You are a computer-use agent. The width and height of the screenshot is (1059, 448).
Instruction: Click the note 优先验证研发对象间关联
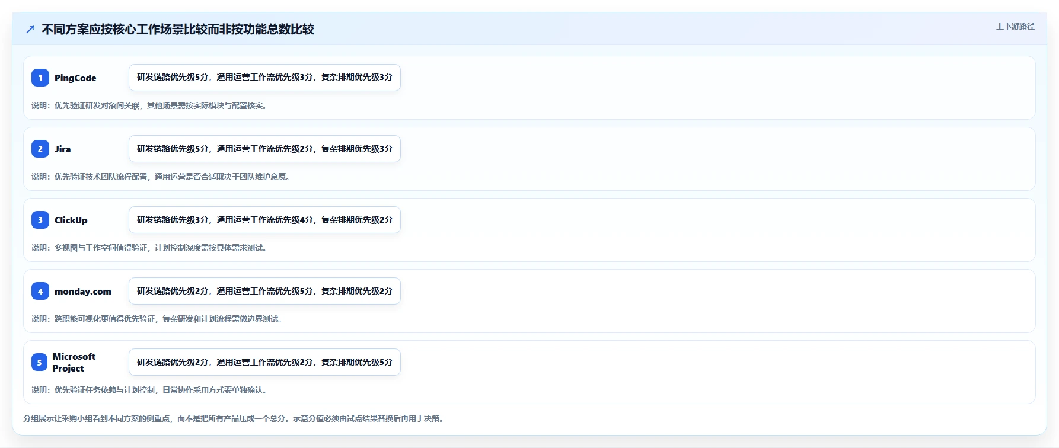151,105
